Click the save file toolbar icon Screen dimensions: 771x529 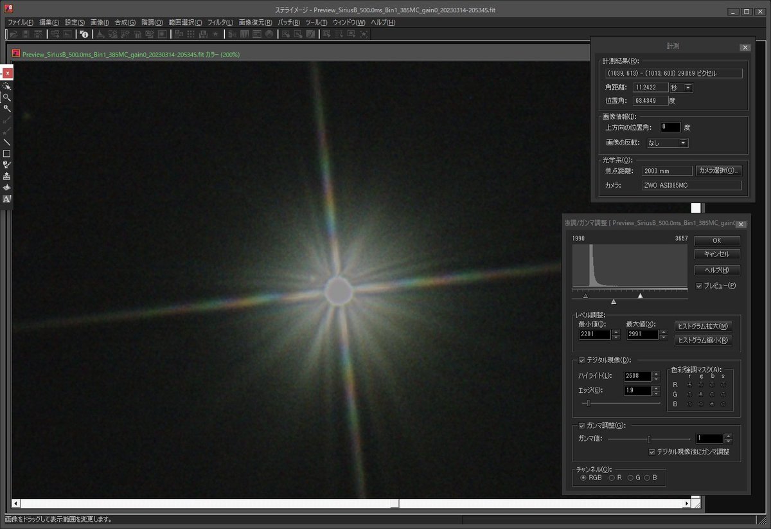tap(26, 33)
